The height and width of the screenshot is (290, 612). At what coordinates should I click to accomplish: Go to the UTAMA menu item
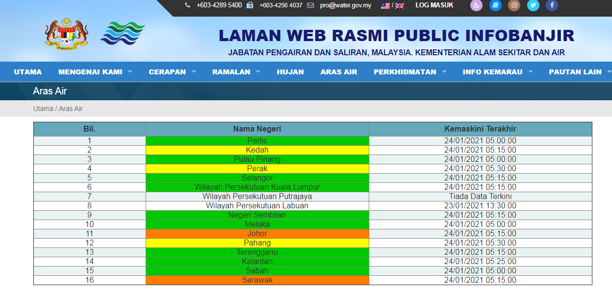point(28,72)
